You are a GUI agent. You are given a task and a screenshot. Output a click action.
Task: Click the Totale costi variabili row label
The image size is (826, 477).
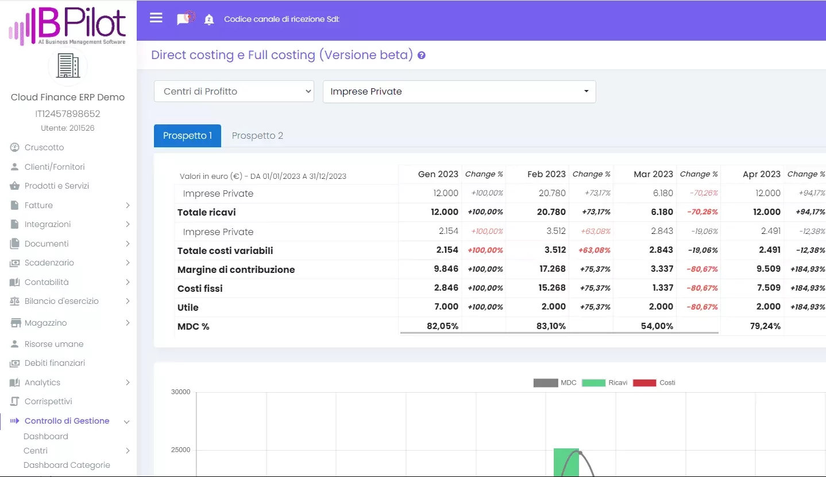click(225, 251)
